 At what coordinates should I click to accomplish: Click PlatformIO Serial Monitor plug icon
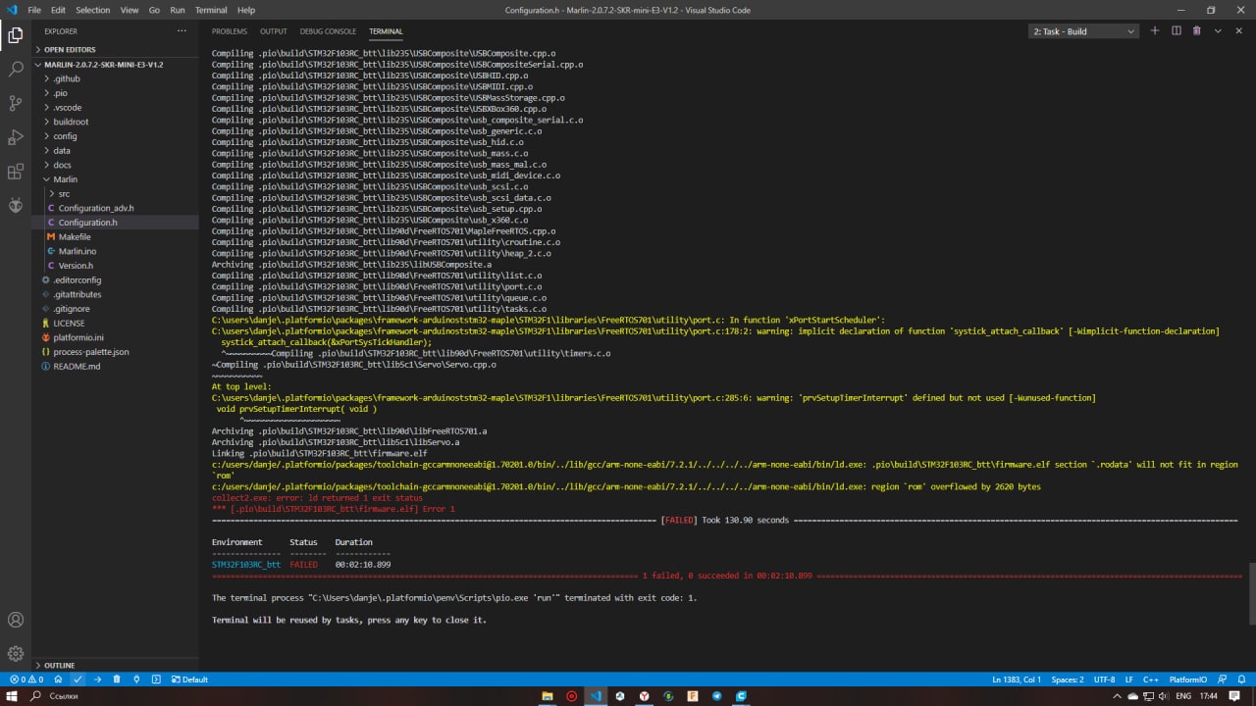point(136,680)
